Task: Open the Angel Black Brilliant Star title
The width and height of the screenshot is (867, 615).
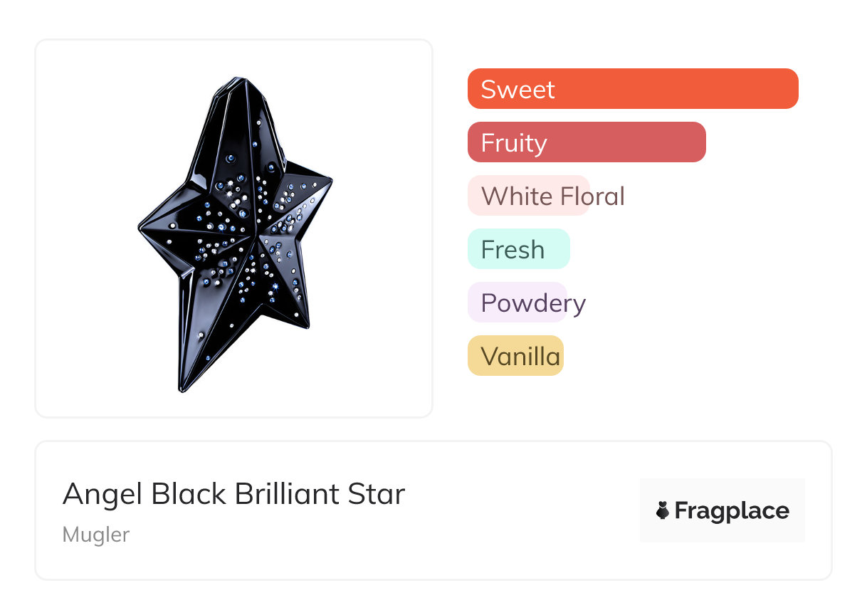Action: tap(233, 493)
